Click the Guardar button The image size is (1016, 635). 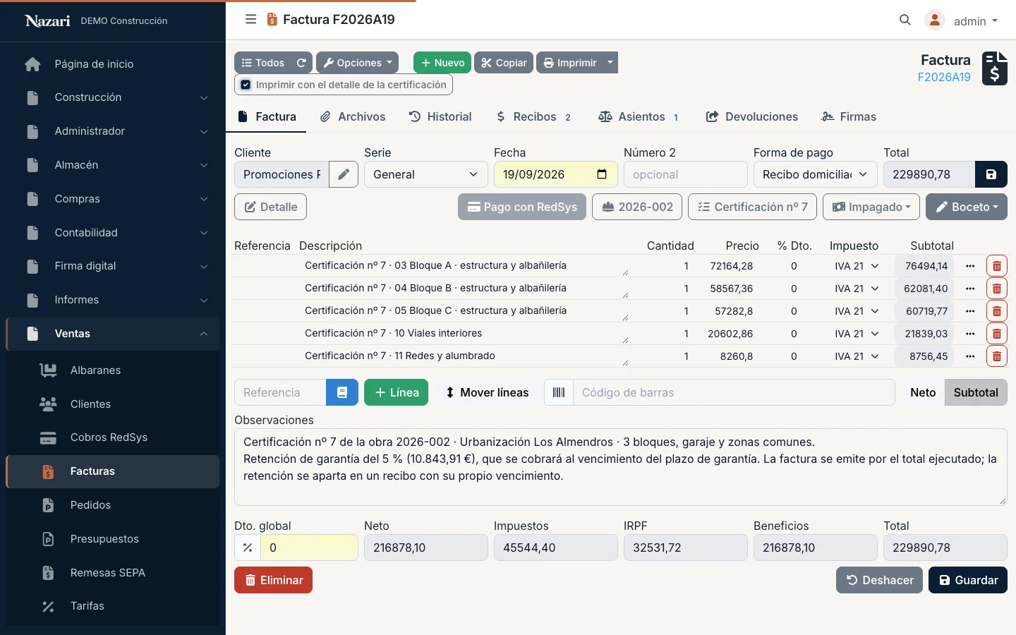click(968, 580)
